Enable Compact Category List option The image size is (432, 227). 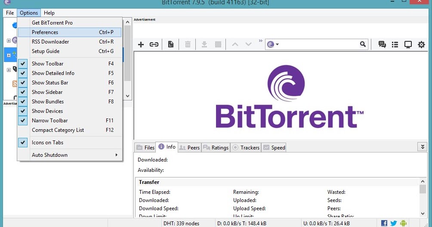70,130
